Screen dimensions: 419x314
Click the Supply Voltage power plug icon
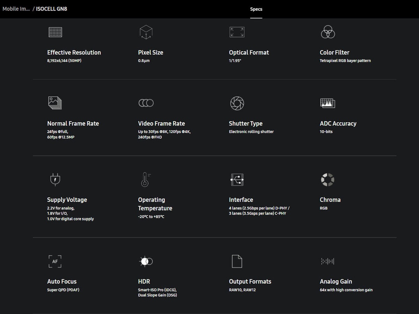tap(55, 179)
